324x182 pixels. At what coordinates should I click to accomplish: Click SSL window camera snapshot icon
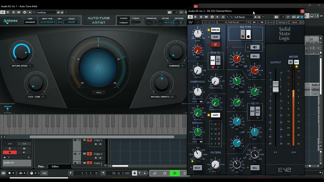pyautogui.click(x=276, y=17)
